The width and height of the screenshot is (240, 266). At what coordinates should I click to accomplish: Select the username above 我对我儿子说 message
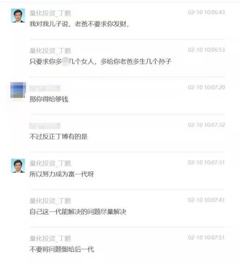50,13
